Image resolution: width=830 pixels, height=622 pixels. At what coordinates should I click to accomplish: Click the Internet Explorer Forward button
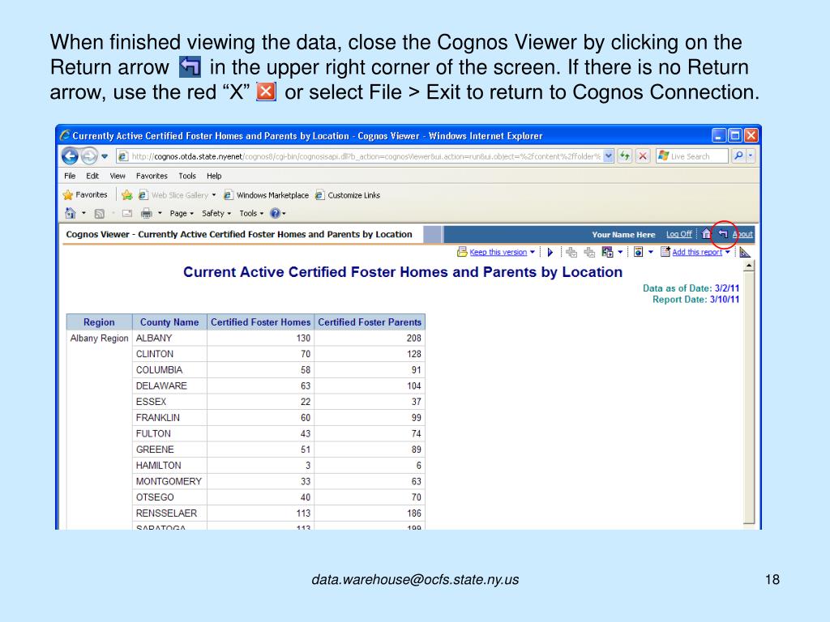89,156
